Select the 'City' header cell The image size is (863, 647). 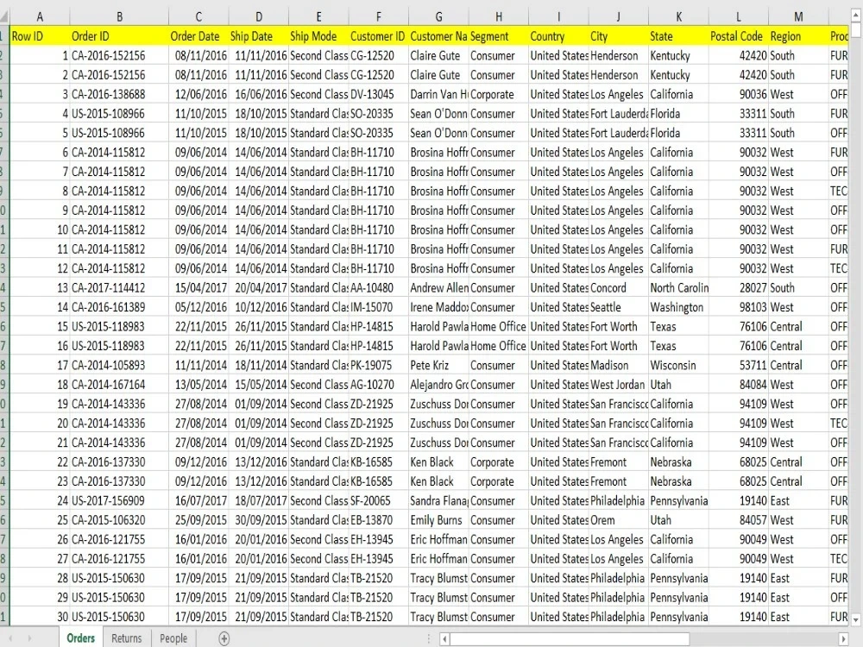click(619, 36)
